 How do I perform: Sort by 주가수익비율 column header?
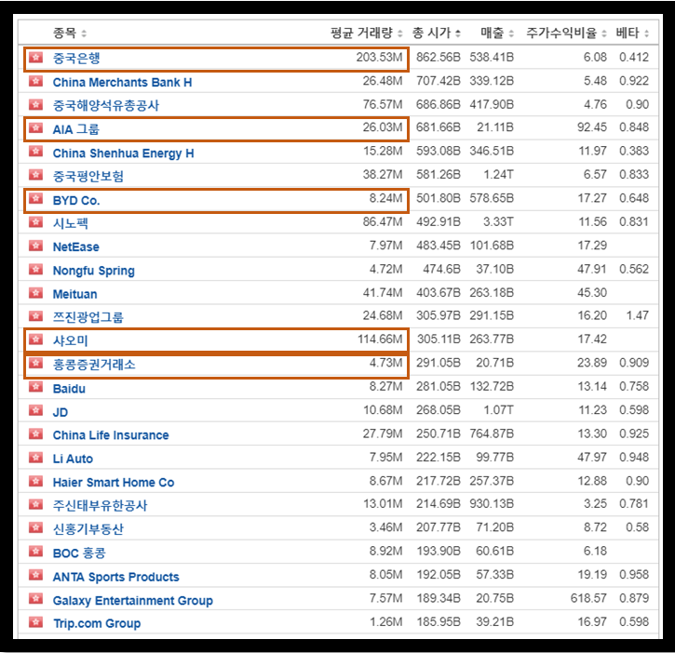pos(566,33)
